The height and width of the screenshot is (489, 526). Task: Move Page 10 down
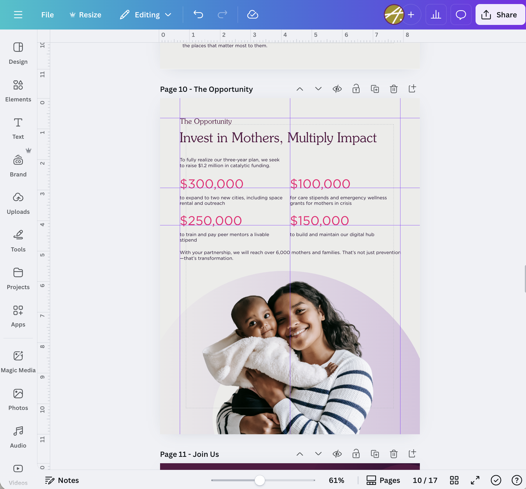(318, 89)
